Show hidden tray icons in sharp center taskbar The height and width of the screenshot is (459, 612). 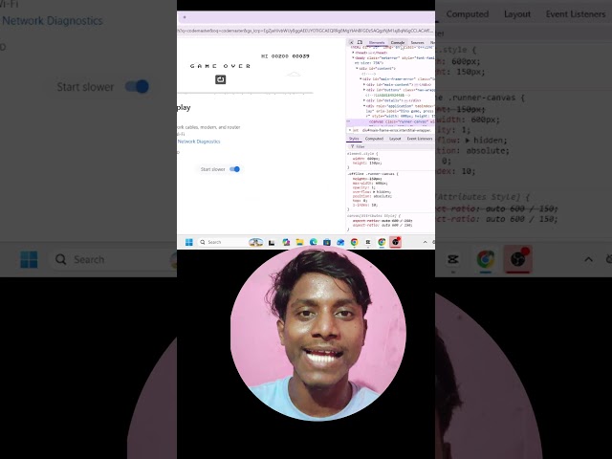click(425, 242)
